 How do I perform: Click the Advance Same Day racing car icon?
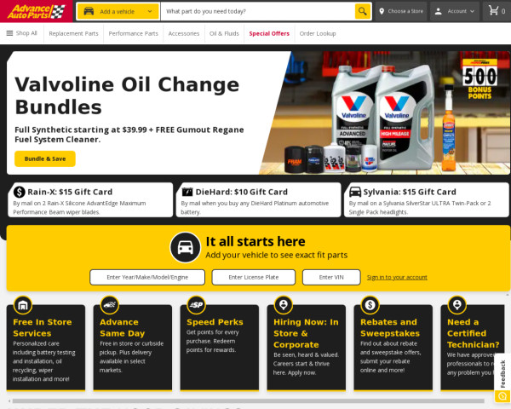point(110,305)
